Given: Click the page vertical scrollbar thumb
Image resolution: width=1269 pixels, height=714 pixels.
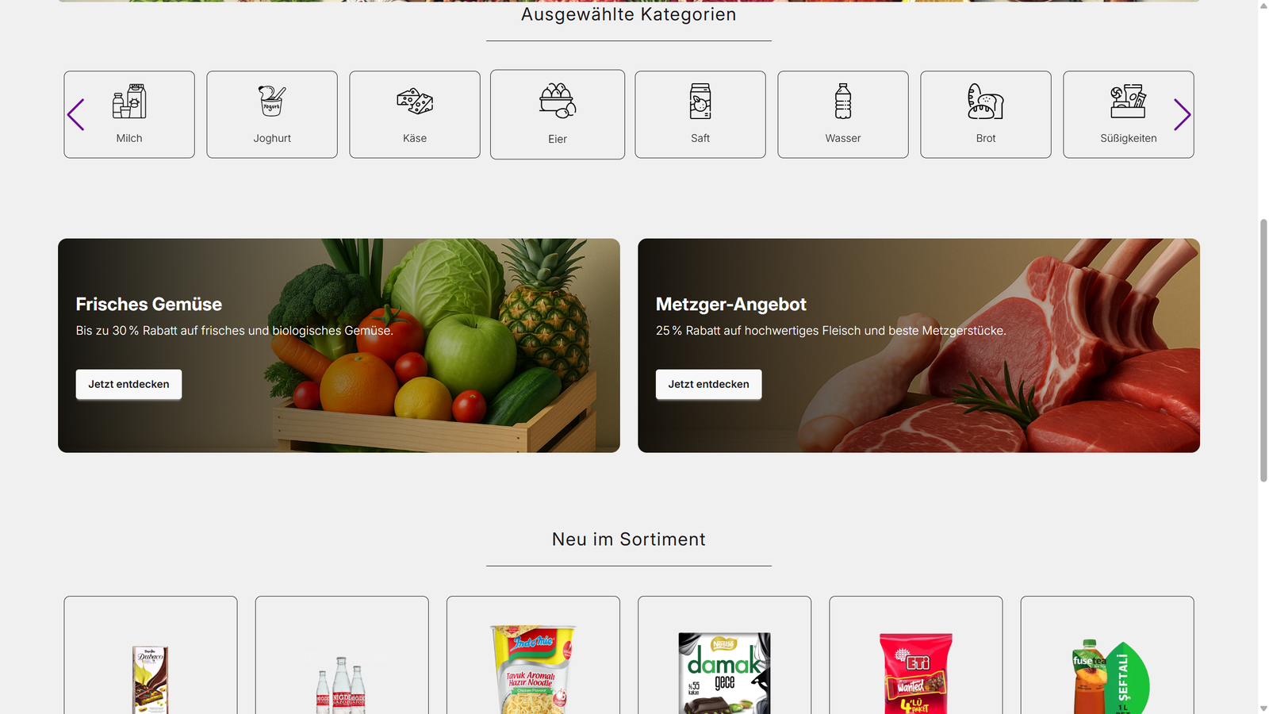Looking at the screenshot, I should 1263,351.
